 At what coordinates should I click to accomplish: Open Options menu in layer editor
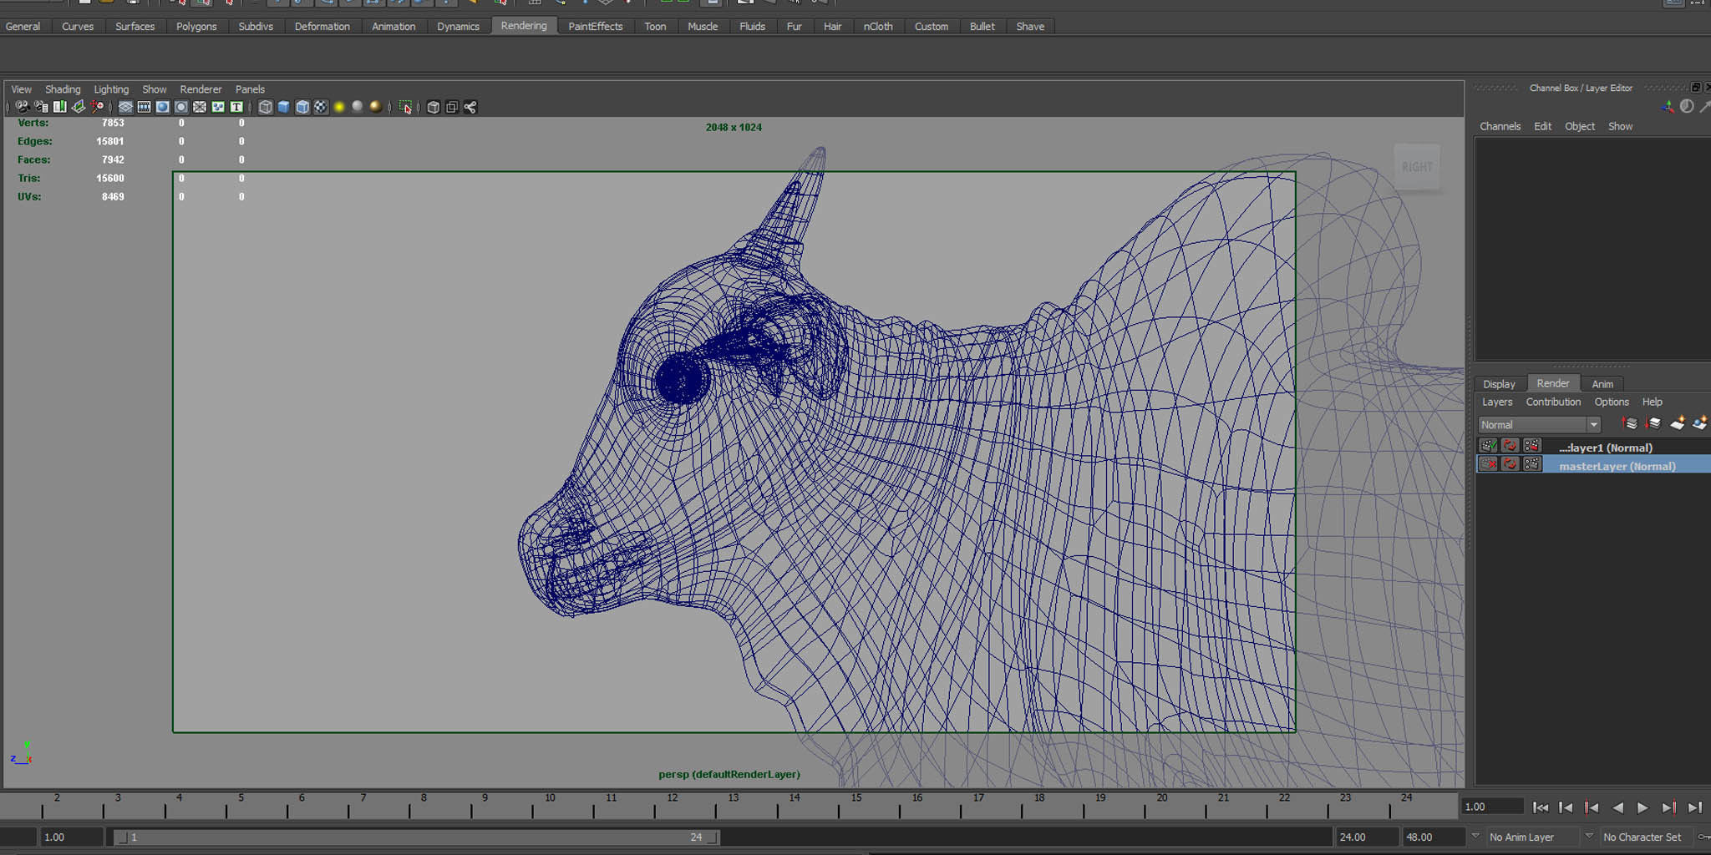coord(1612,402)
